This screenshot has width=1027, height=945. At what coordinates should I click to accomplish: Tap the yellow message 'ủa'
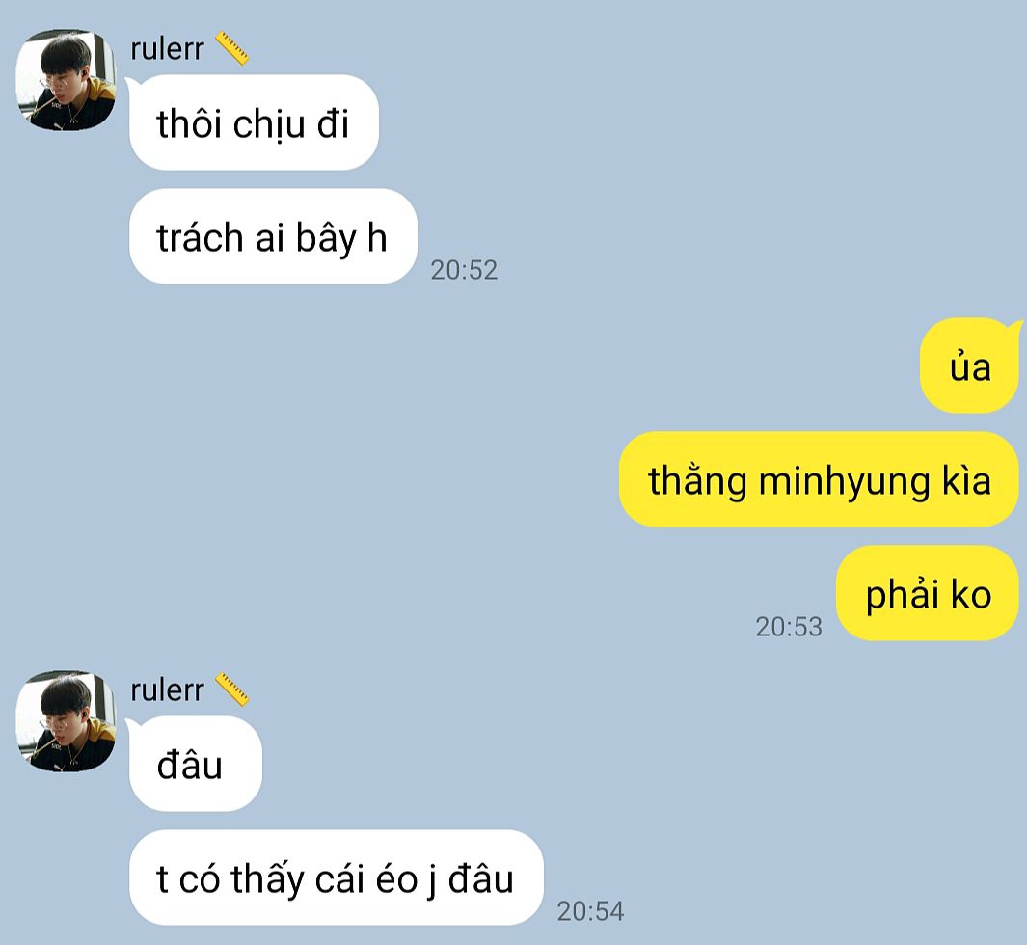tap(969, 365)
